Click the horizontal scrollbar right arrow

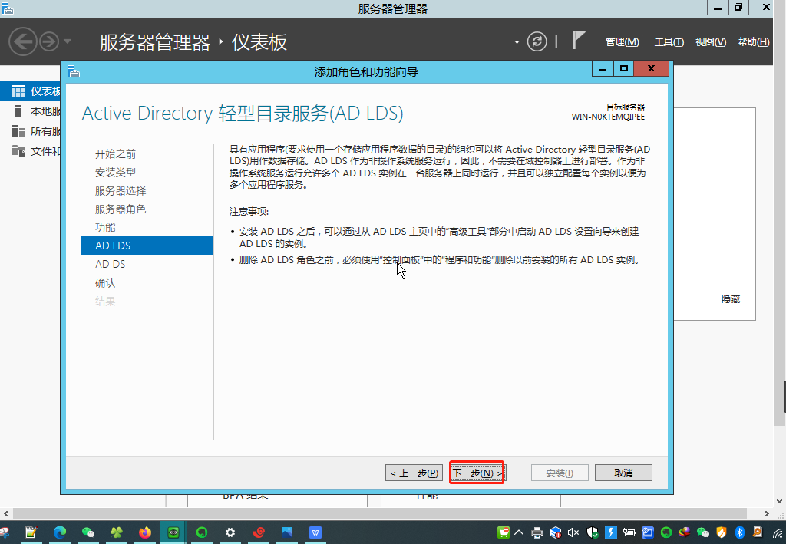[767, 513]
